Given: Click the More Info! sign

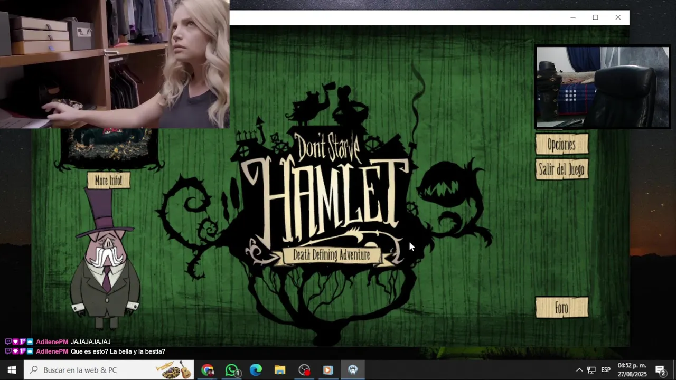Looking at the screenshot, I should 108,180.
